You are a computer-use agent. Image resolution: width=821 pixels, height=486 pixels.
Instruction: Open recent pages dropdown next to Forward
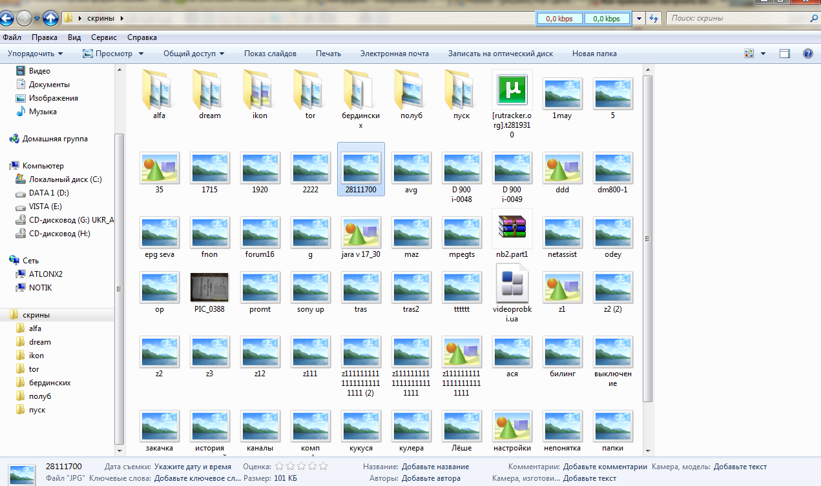pyautogui.click(x=37, y=19)
